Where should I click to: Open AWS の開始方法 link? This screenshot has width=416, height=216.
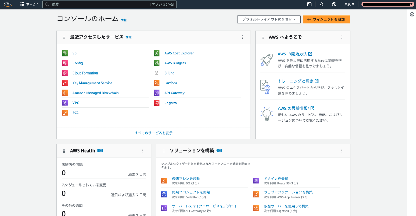click(x=295, y=54)
